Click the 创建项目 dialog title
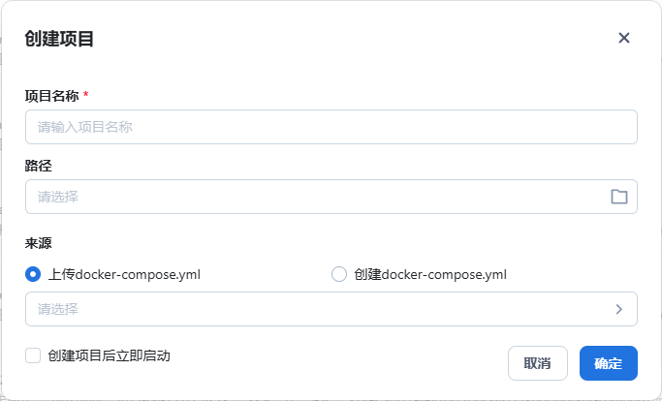The width and height of the screenshot is (662, 401). pyautogui.click(x=59, y=39)
